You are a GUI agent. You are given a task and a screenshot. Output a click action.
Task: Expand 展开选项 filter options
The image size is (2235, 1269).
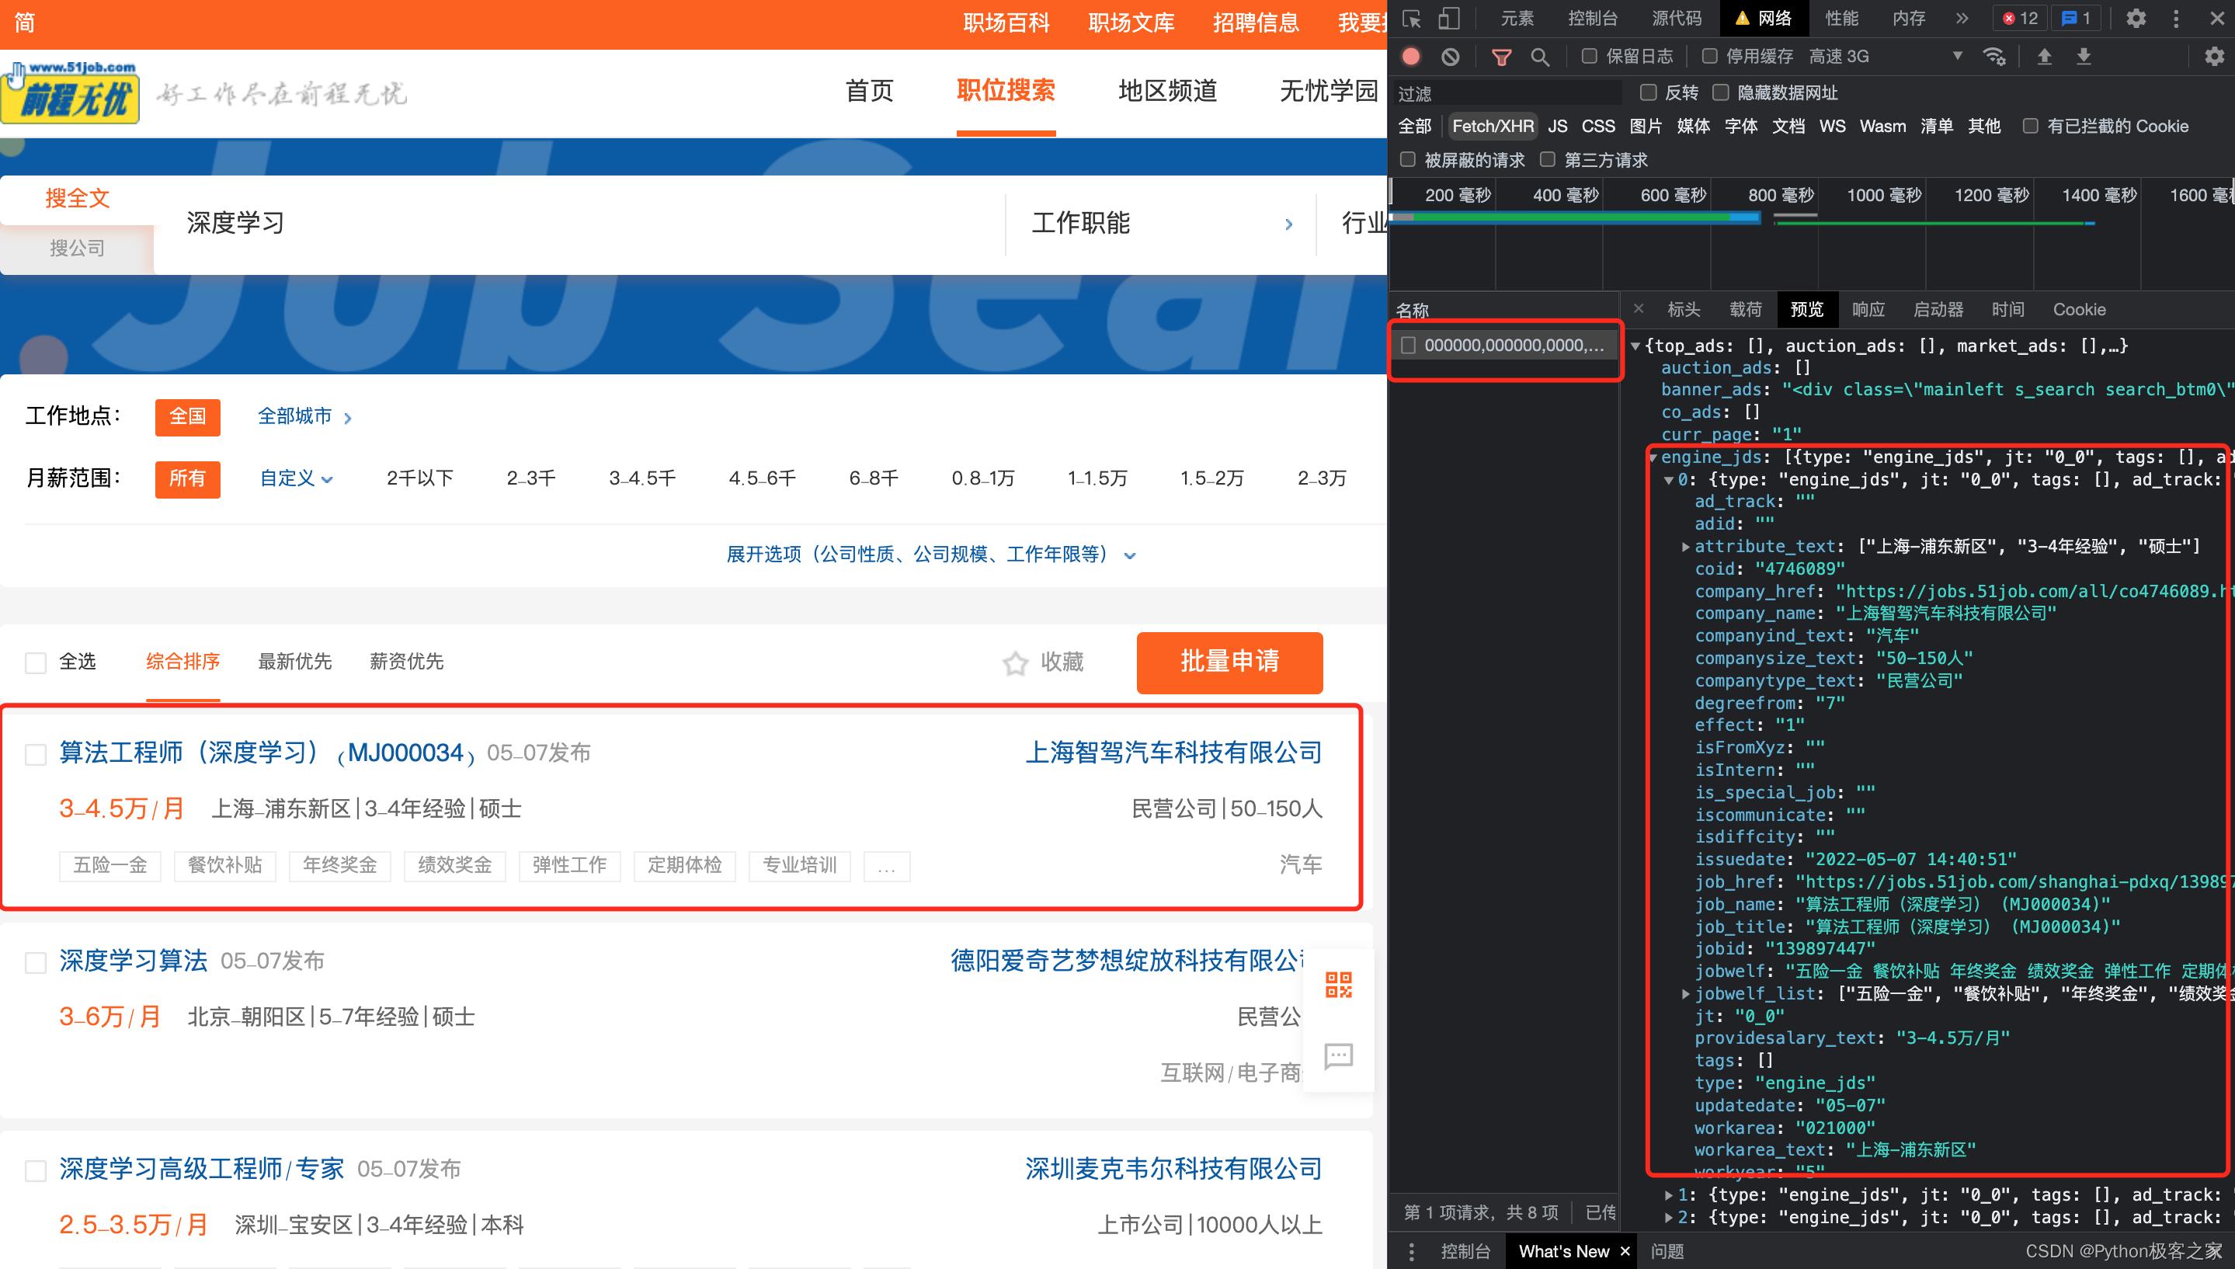coord(930,555)
